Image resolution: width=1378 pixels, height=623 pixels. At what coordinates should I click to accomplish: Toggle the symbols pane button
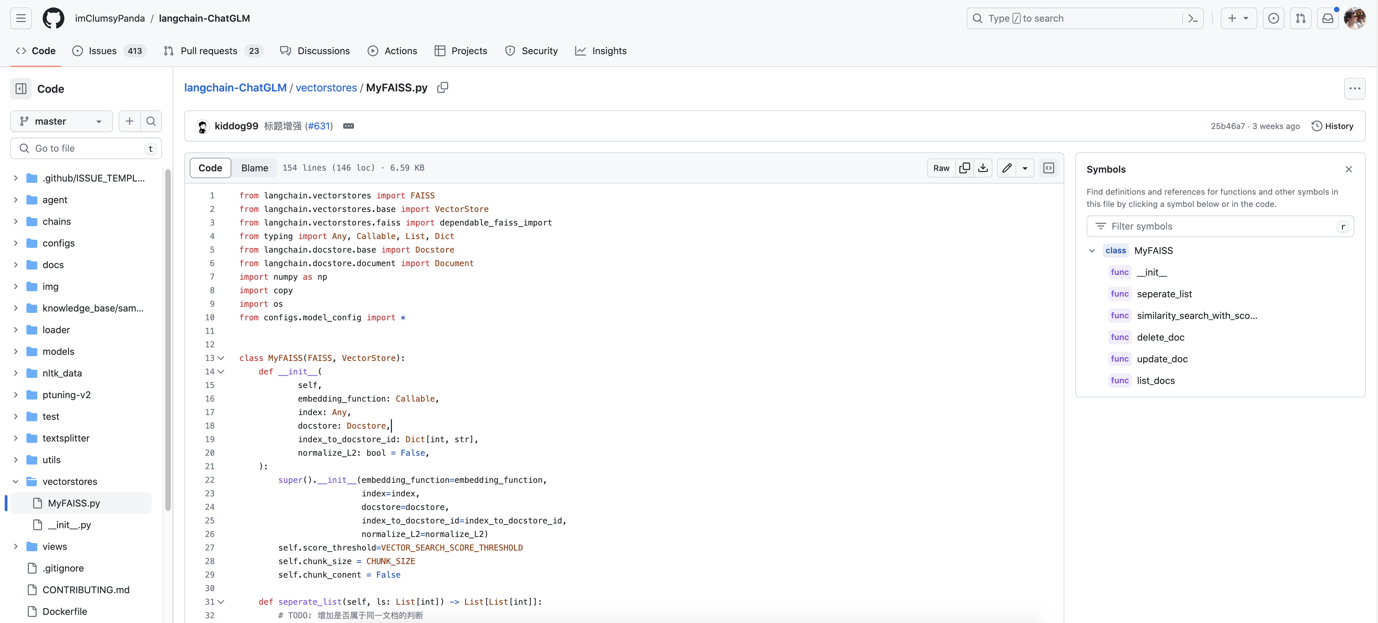[1048, 168]
